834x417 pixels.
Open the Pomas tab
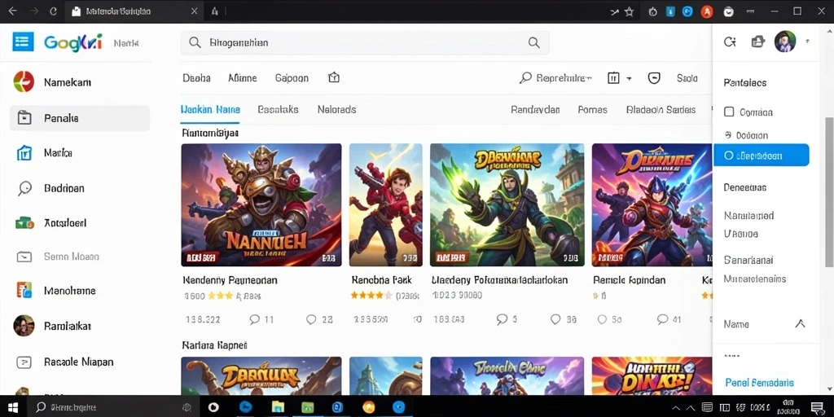pyautogui.click(x=593, y=110)
